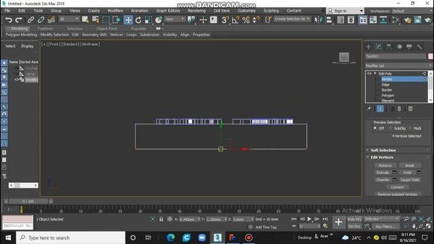This screenshot has width=434, height=244.
Task: Click the Align tool icon
Action: click(x=329, y=20)
